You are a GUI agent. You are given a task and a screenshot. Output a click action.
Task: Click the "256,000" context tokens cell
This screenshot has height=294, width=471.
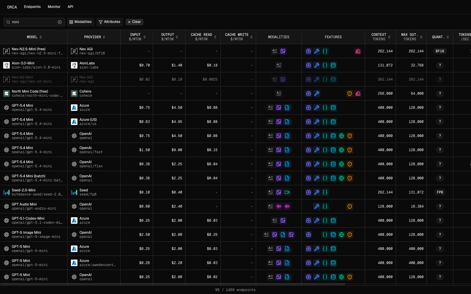[385, 93]
